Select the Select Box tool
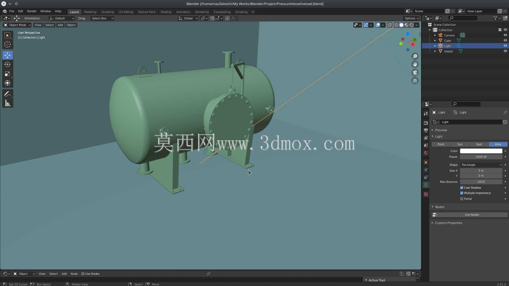Viewport: 509px width, 286px height. click(x=7, y=35)
